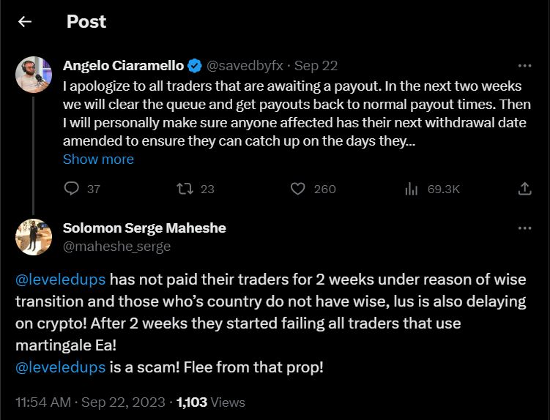Click @leveledups mention before "is a scam"

click(x=60, y=366)
